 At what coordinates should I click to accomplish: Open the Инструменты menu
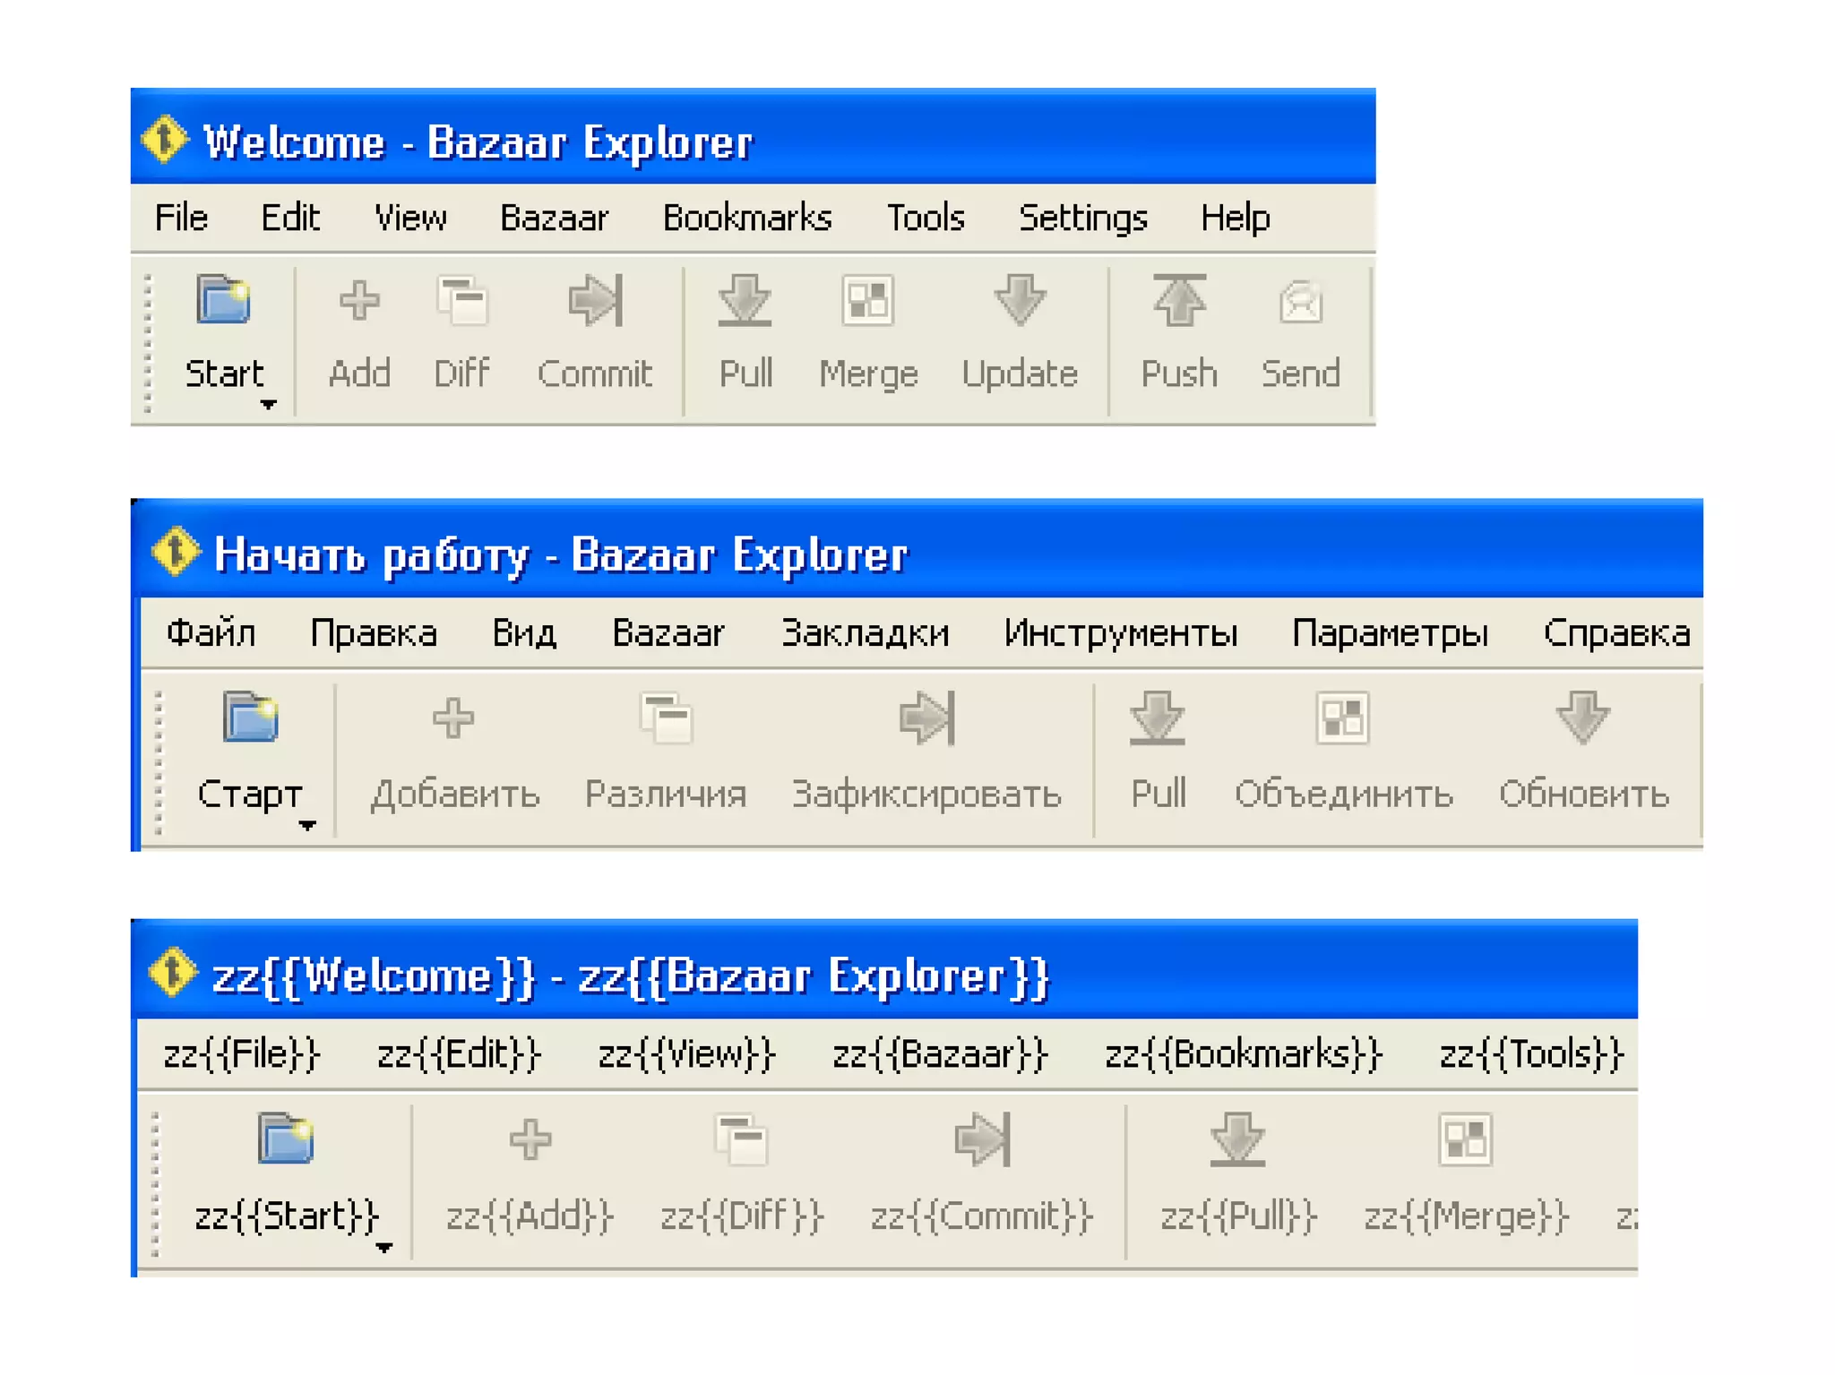(1120, 634)
